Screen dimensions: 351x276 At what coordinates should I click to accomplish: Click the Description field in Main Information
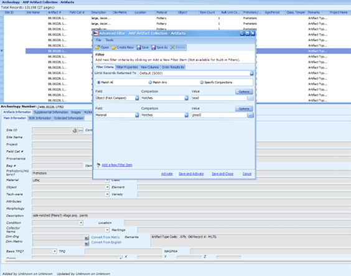pos(192,216)
